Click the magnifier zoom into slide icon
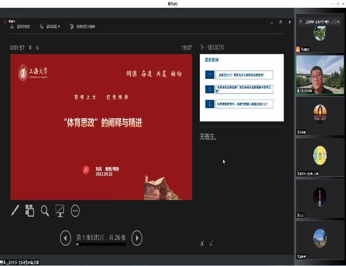 45,210
